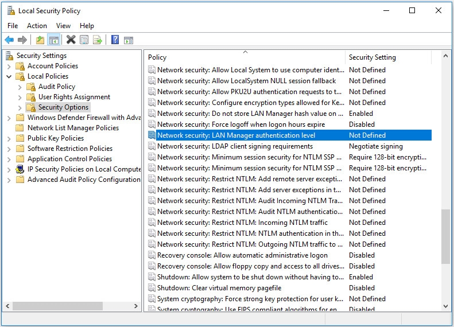This screenshot has height=327, width=454.
Task: Click policy icon beside LDAP client signing requirements
Action: [x=152, y=146]
